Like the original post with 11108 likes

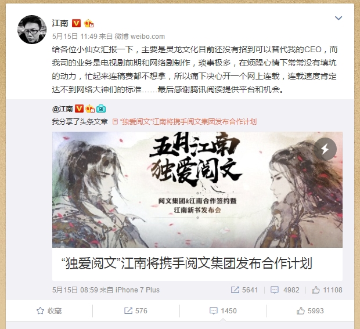point(327,290)
